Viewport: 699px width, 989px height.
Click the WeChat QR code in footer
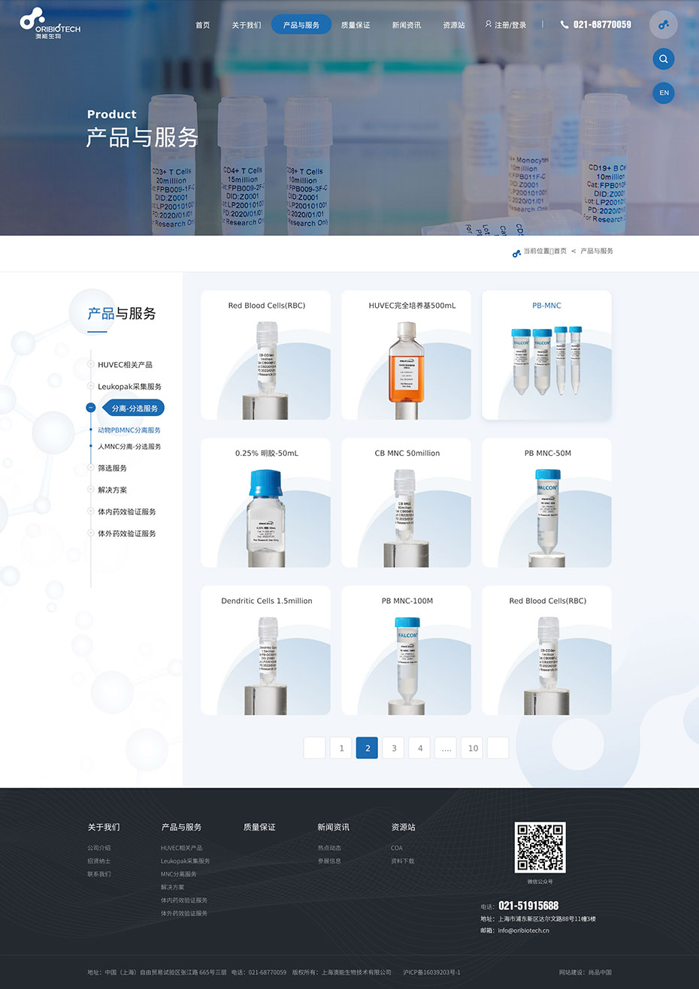(540, 847)
